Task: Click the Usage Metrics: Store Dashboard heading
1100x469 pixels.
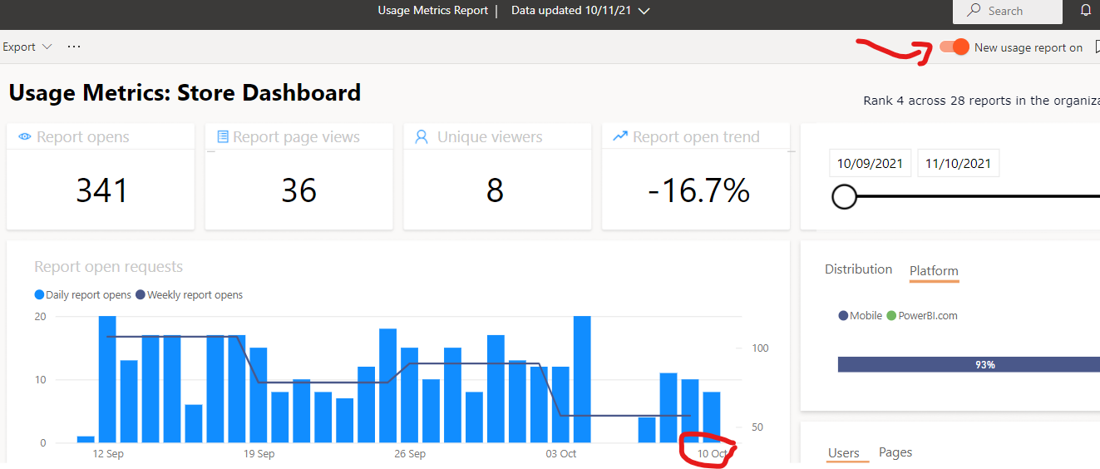Action: pyautogui.click(x=185, y=92)
